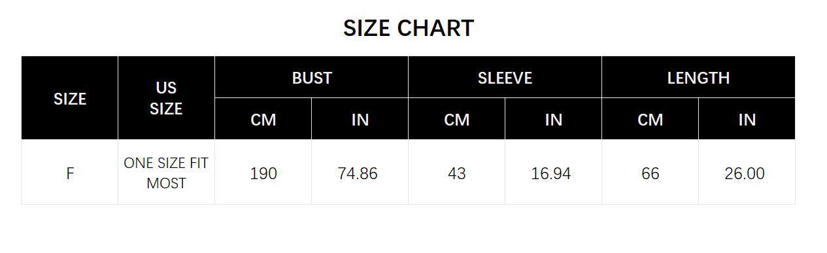Click the LENGTH header cell
827x253 pixels.
[x=698, y=77]
